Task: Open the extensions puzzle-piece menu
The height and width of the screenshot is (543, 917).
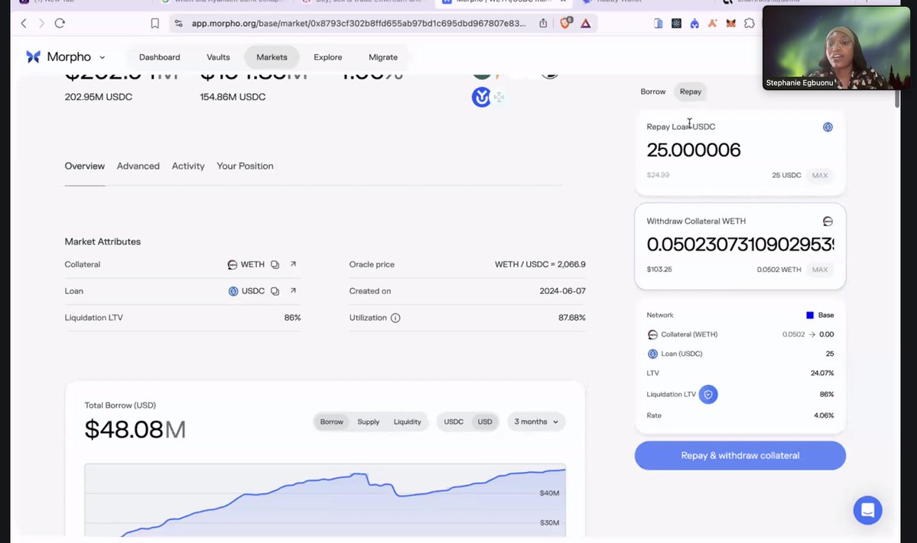Action: pyautogui.click(x=750, y=24)
